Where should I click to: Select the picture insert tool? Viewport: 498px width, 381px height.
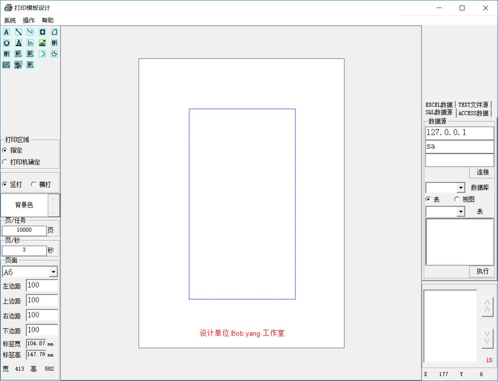[x=42, y=43]
